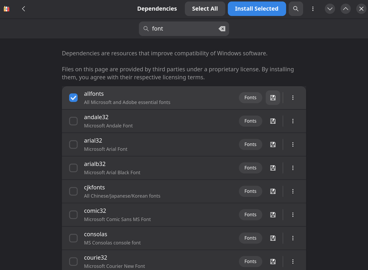This screenshot has height=270, width=368.
Task: Open consolas row three-dot menu
Action: [x=293, y=238]
